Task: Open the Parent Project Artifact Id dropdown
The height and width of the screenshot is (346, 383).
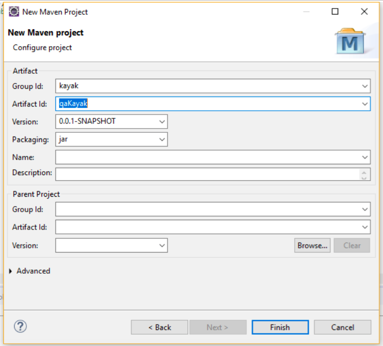Action: tap(365, 227)
